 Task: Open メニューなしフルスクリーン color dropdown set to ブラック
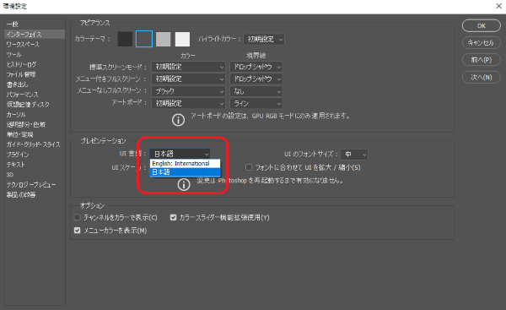pos(188,91)
